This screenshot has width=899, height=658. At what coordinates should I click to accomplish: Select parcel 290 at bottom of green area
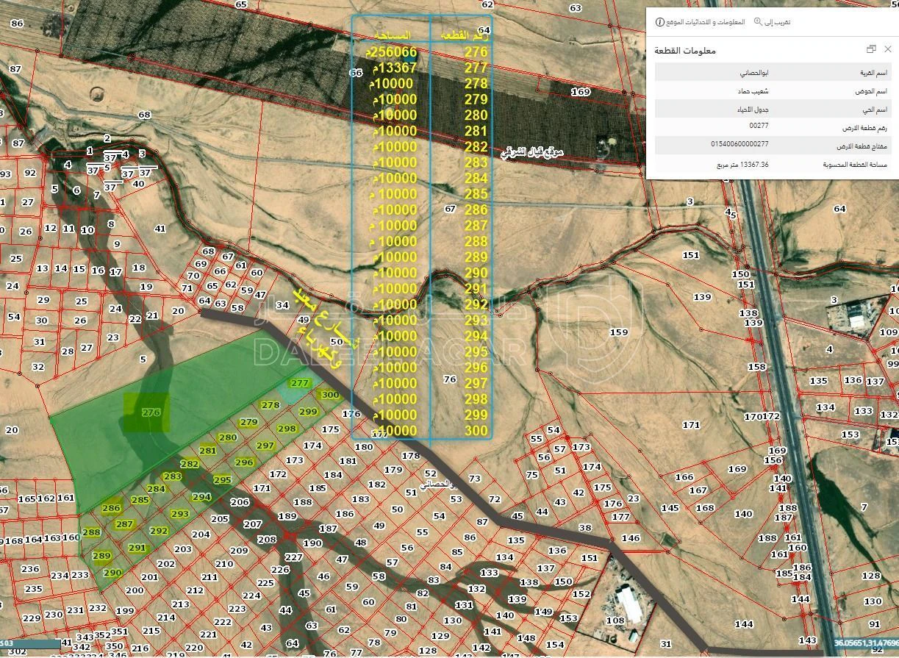pyautogui.click(x=112, y=573)
